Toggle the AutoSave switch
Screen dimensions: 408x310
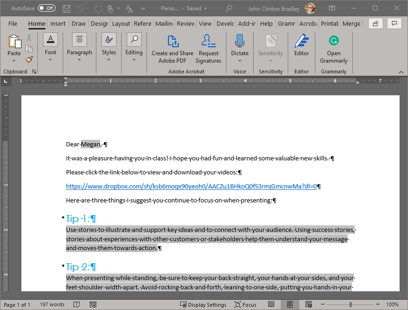coord(47,8)
